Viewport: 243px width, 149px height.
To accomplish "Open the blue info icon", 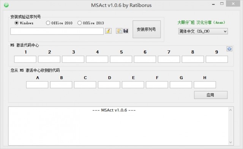I will pyautogui.click(x=229, y=49).
